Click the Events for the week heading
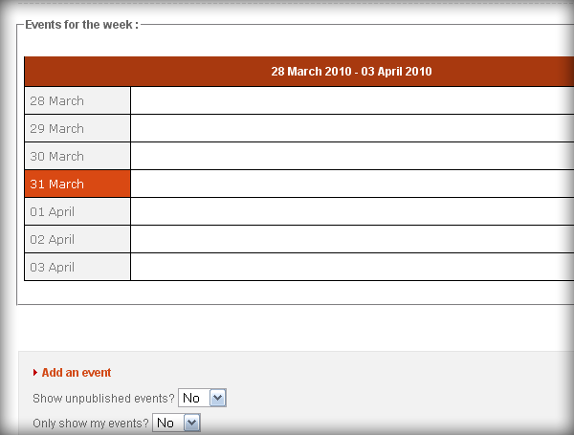The image size is (574, 435). click(81, 24)
